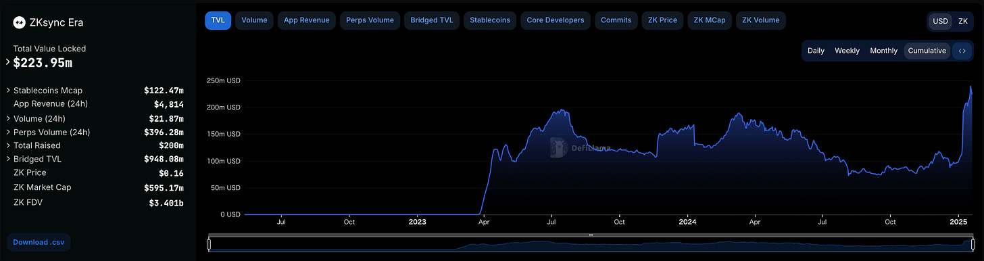This screenshot has width=984, height=261.
Task: Enable the ZK MCap chart metric
Action: [x=710, y=20]
